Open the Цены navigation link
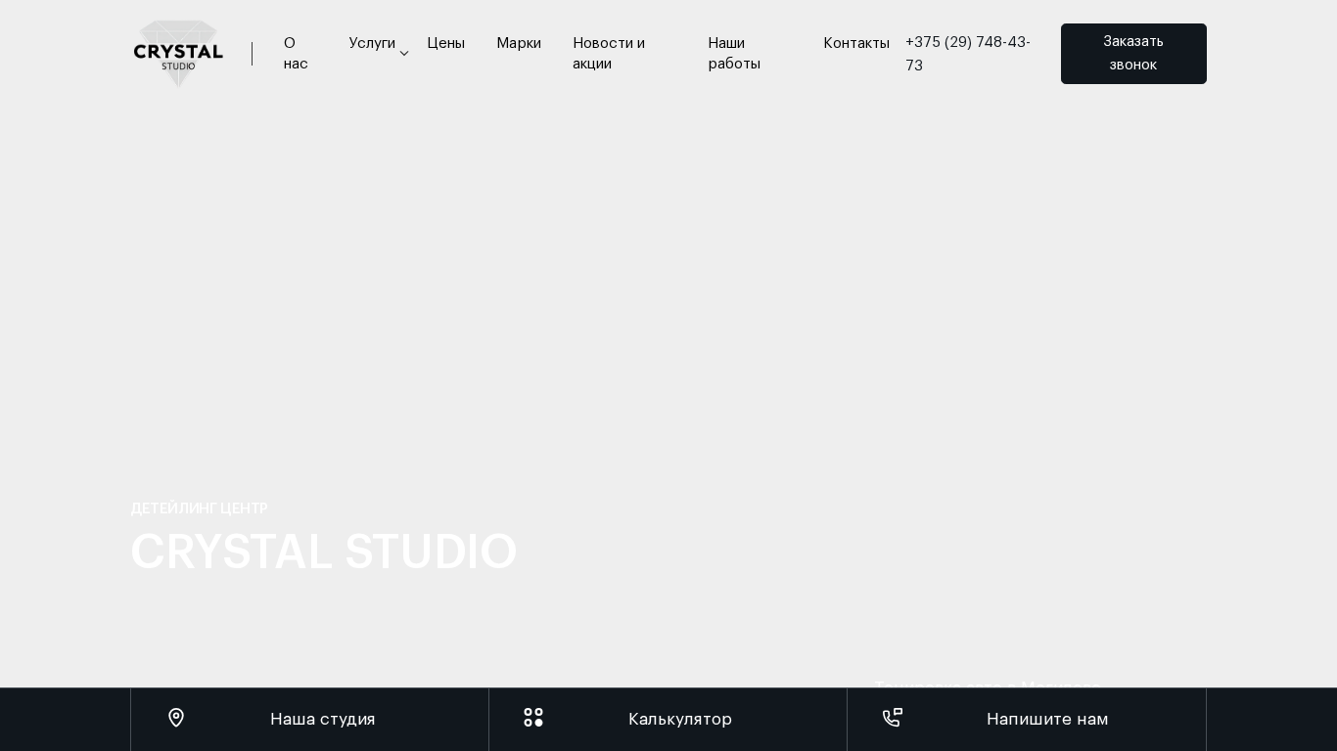The height and width of the screenshot is (751, 1337). pyautogui.click(x=445, y=43)
